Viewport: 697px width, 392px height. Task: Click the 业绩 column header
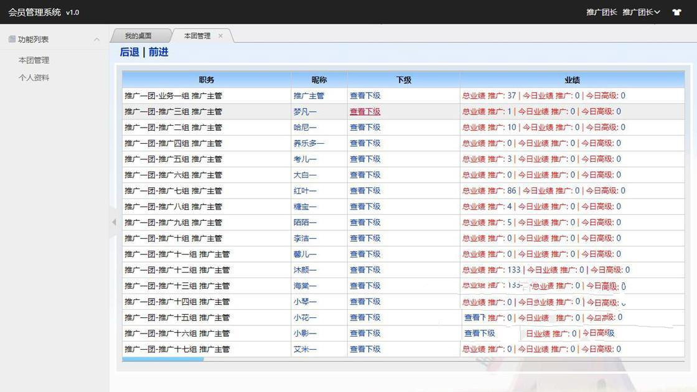click(572, 80)
